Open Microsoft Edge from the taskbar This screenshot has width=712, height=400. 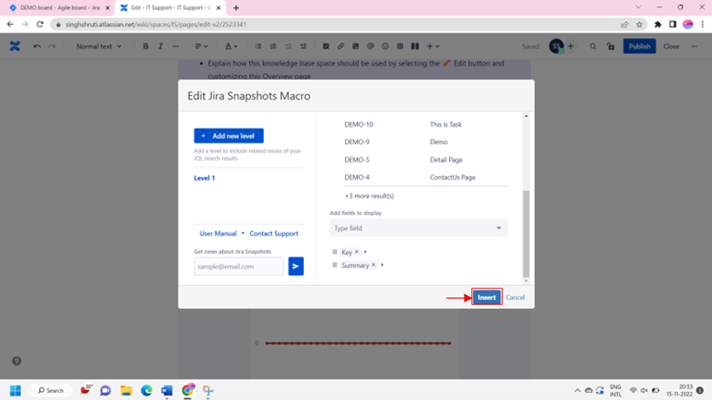coord(146,391)
